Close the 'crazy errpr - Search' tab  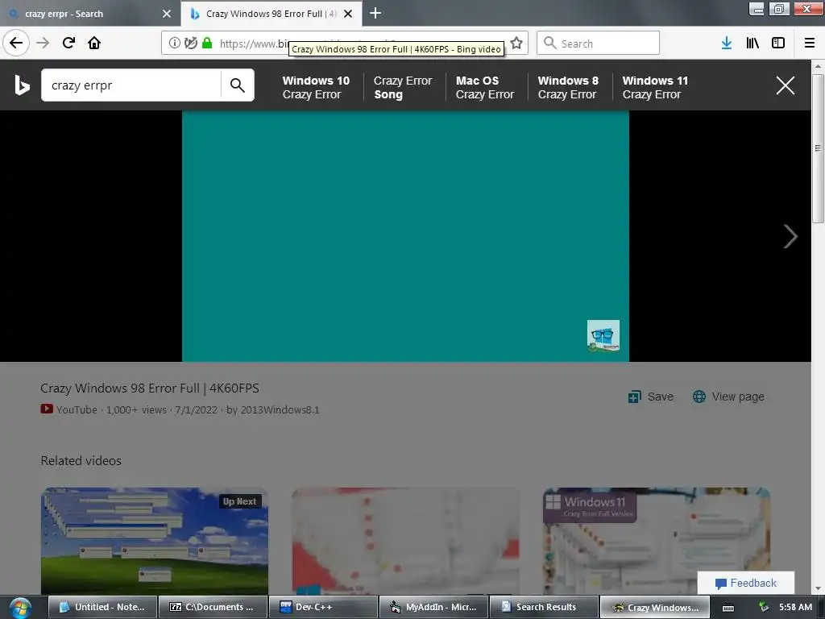(167, 14)
